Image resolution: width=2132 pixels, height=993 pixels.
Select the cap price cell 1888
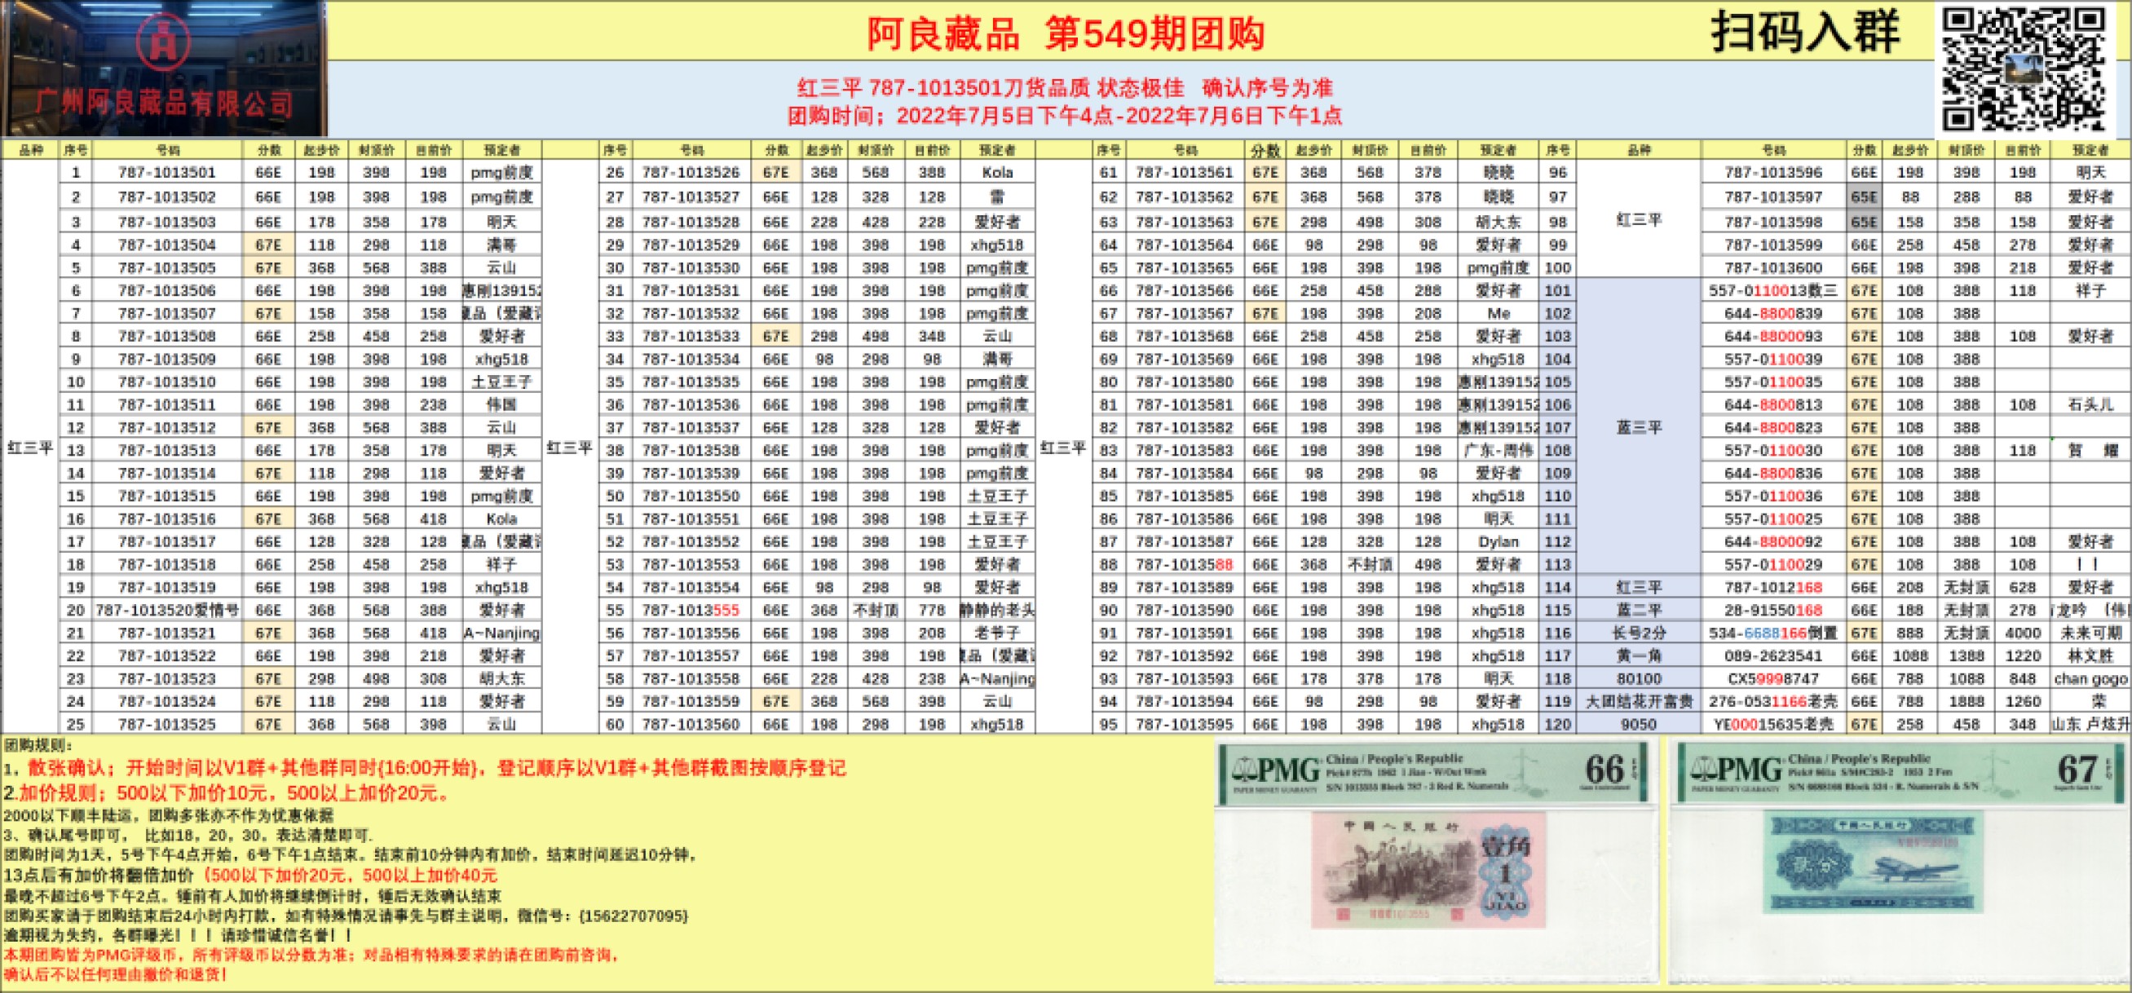pyautogui.click(x=1966, y=701)
